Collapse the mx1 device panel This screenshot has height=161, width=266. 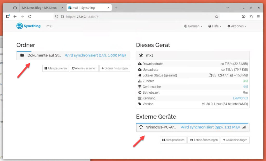point(192,55)
